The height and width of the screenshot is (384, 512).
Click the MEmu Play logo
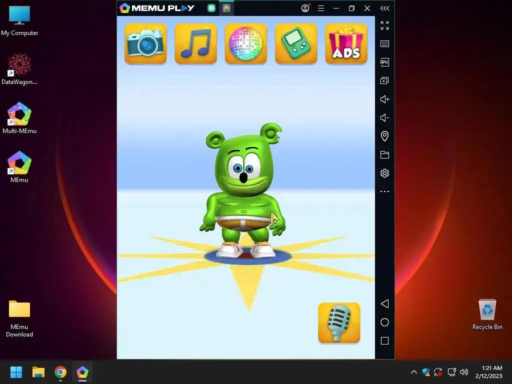(x=157, y=8)
